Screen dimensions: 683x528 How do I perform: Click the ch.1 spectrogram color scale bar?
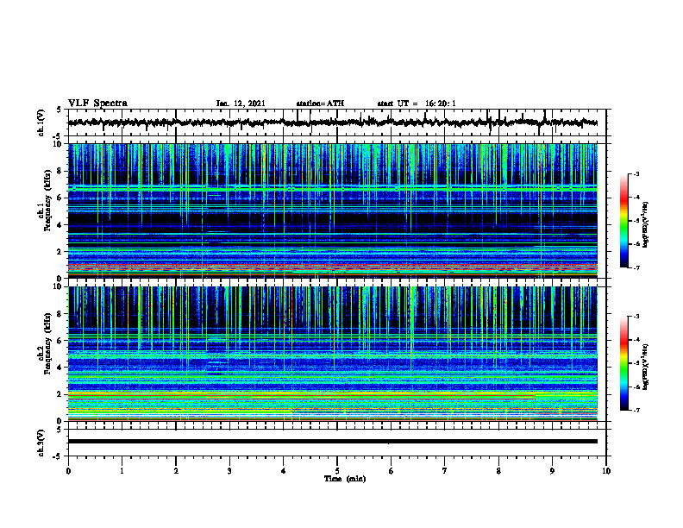click(623, 221)
